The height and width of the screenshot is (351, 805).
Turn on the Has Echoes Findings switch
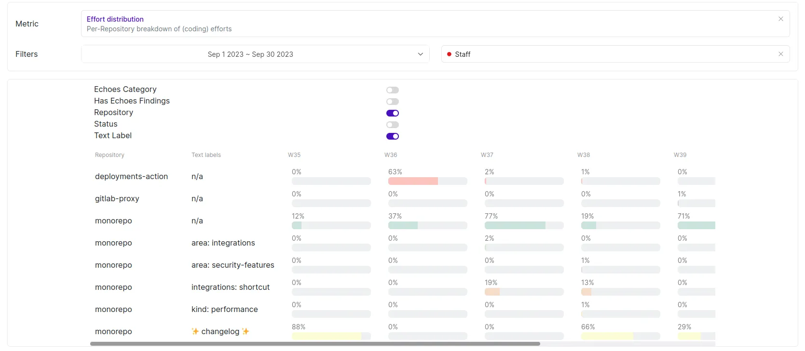pos(393,102)
